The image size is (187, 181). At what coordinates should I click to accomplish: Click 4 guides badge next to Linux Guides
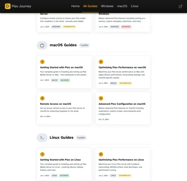coord(81,138)
